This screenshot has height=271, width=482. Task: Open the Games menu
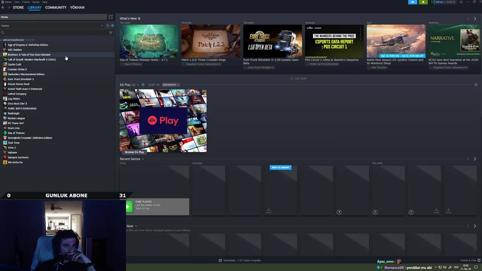coord(36,2)
